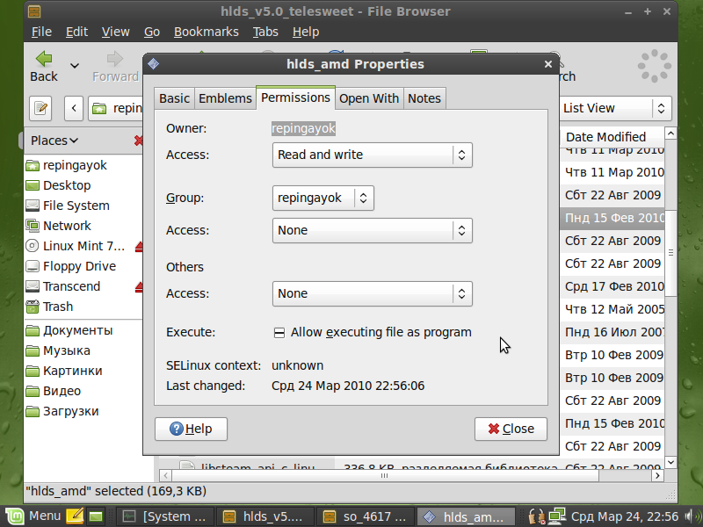
Task: Open Network in the Places sidebar
Action: click(x=58, y=226)
